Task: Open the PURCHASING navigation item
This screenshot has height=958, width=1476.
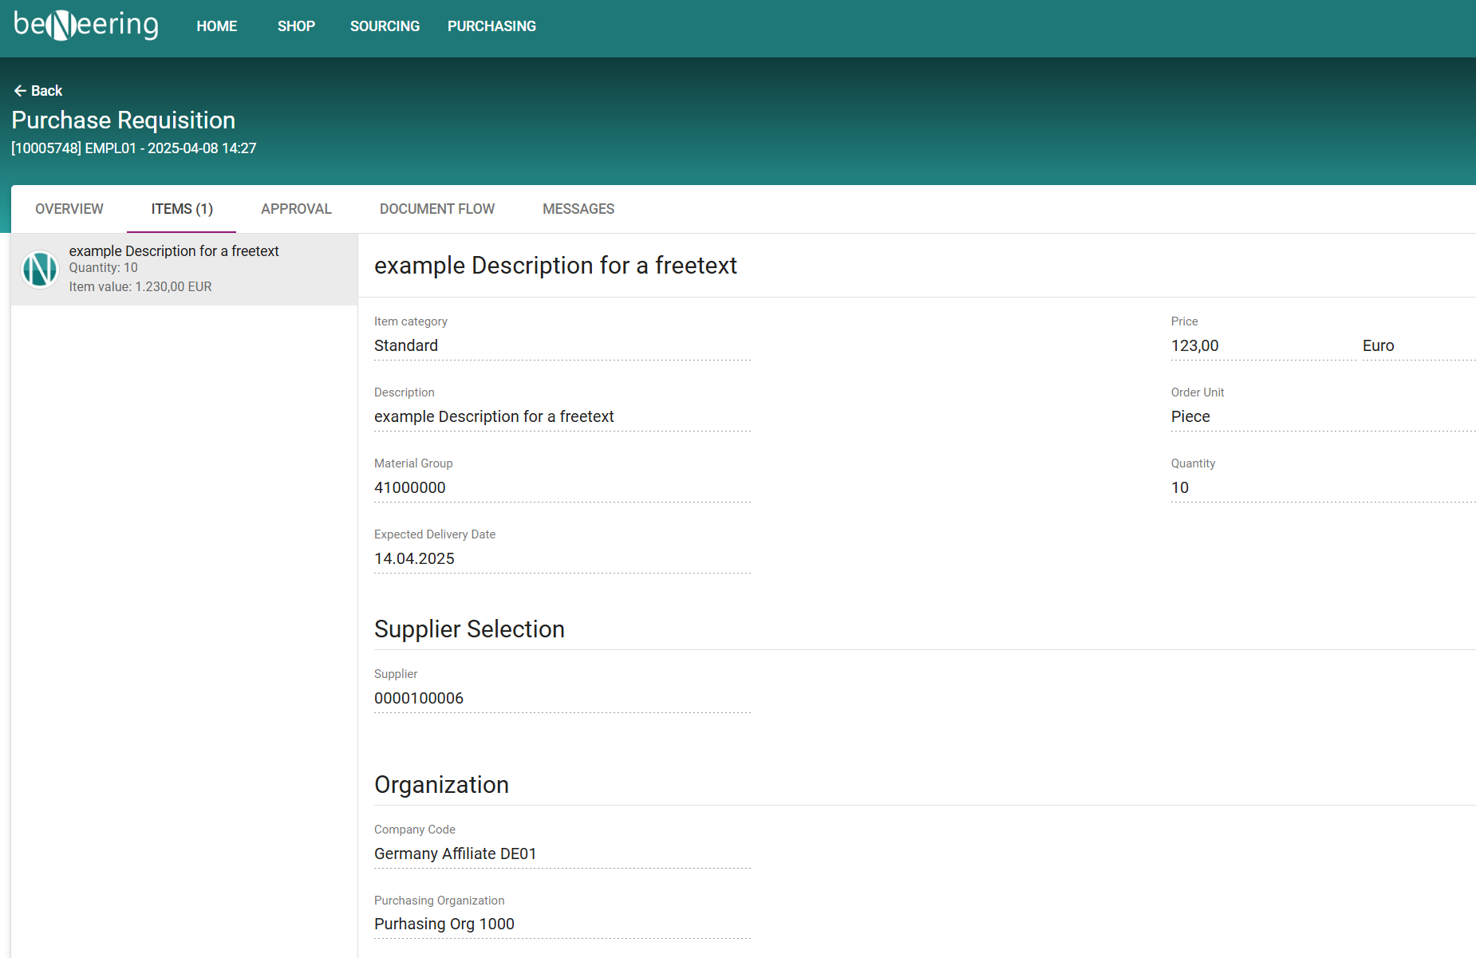Action: click(x=491, y=26)
